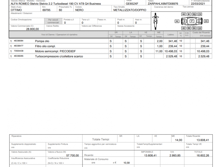Click the commercial value 28.800,00
This screenshot has height=167, width=223.
tap(32, 29)
